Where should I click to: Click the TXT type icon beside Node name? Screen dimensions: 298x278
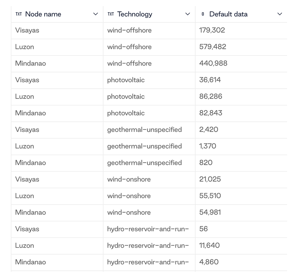click(x=19, y=14)
